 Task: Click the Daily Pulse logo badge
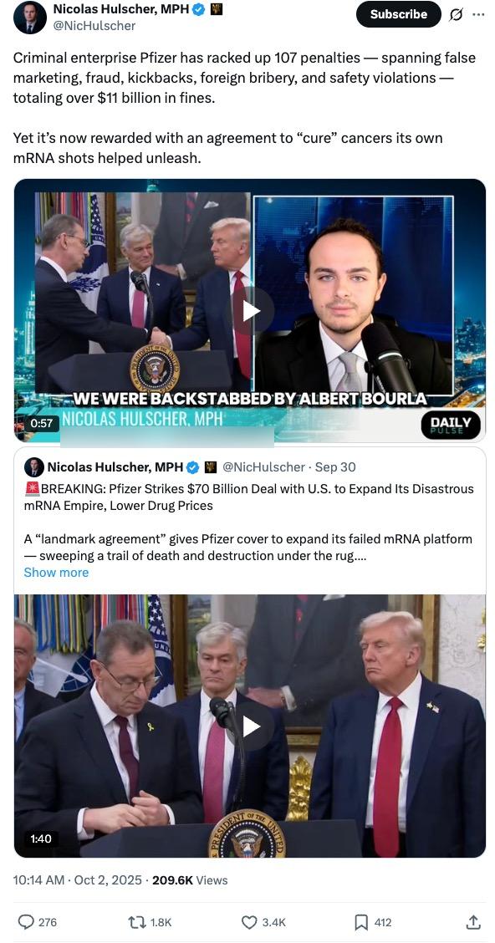[x=451, y=424]
